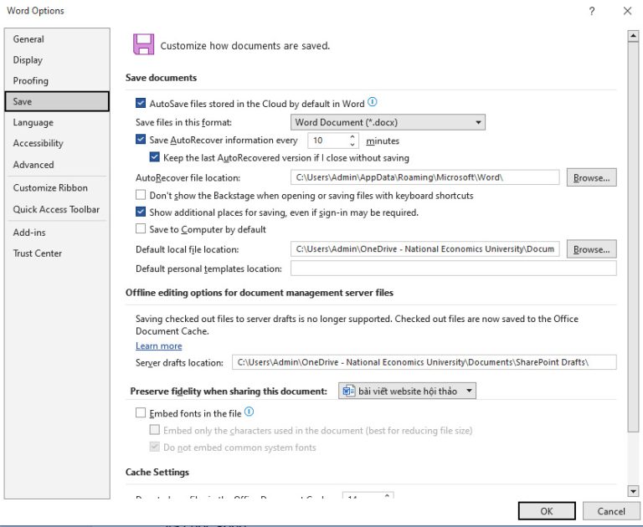Click the purple save disk icon
This screenshot has height=527, width=643.
[x=143, y=45]
